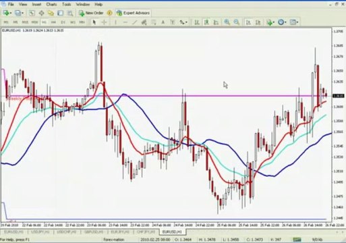Switch to the EURJPY,H1 chart tab
The height and width of the screenshot is (243, 346).
(x=119, y=232)
